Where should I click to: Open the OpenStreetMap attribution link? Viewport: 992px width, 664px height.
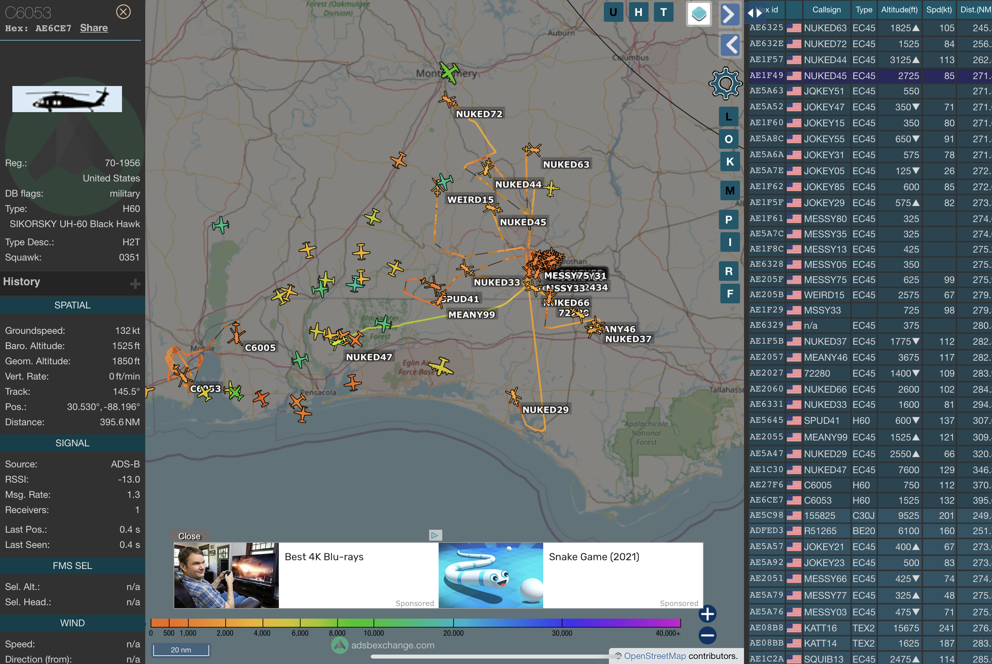click(x=655, y=656)
